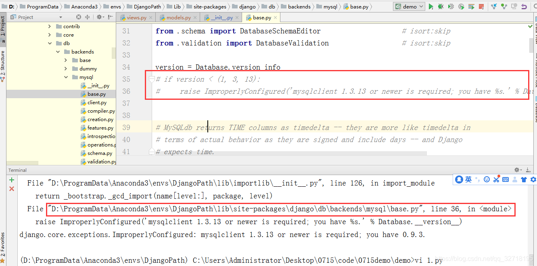This screenshot has height=266, width=537.
Task: Click the importlib __init__.py path link in terminal
Action: click(x=185, y=183)
